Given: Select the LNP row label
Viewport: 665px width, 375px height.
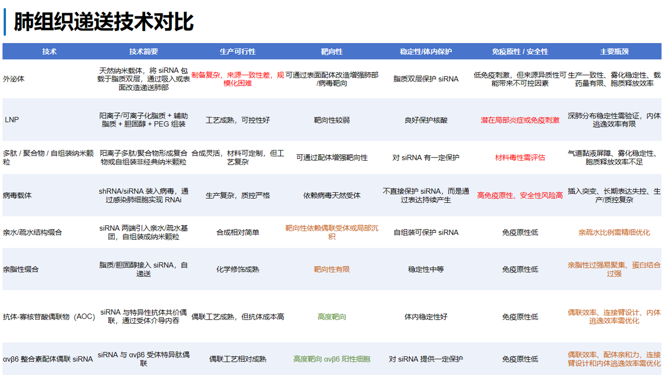Looking at the screenshot, I should click(12, 120).
